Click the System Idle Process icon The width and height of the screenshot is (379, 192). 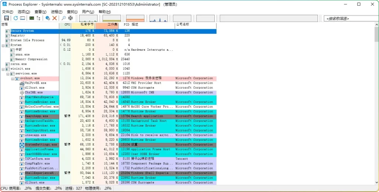[7, 40]
